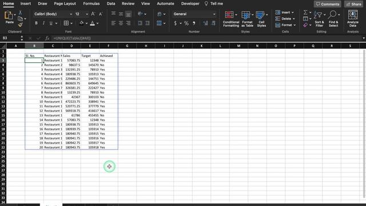Align text to top

pos(113,14)
